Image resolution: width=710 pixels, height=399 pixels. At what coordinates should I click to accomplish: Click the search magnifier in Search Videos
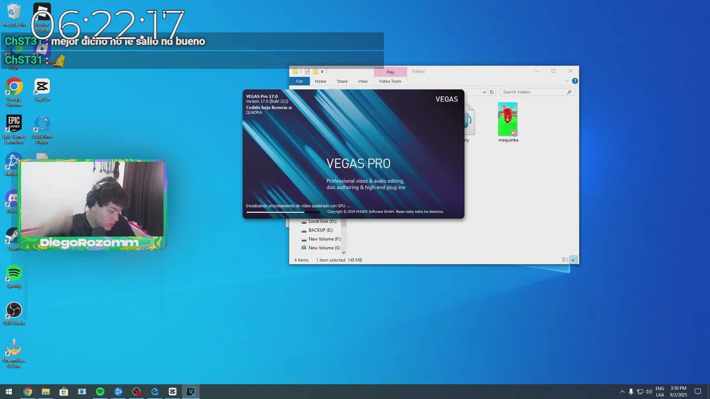(x=569, y=92)
